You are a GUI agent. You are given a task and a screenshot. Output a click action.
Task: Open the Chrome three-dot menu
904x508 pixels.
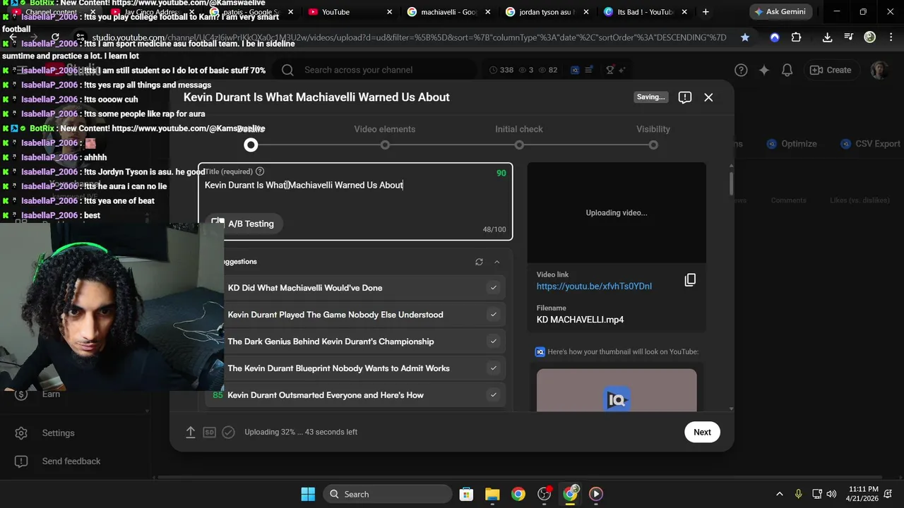click(891, 37)
